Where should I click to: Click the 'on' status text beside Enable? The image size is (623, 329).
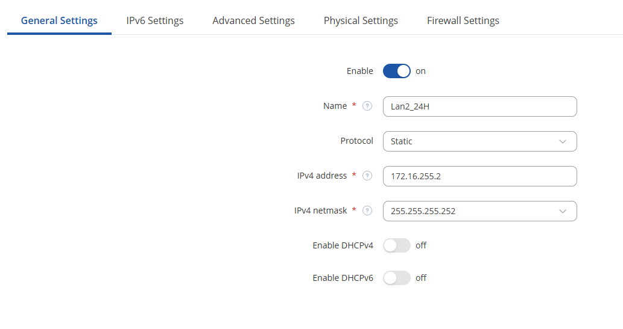click(420, 71)
